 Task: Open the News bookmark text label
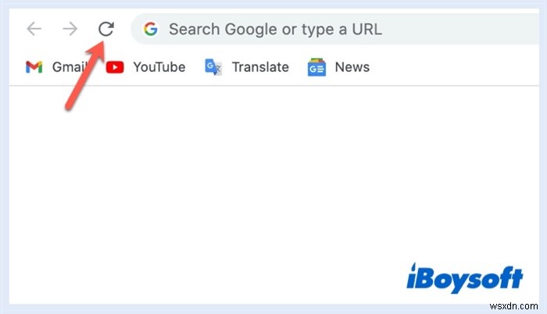click(352, 67)
